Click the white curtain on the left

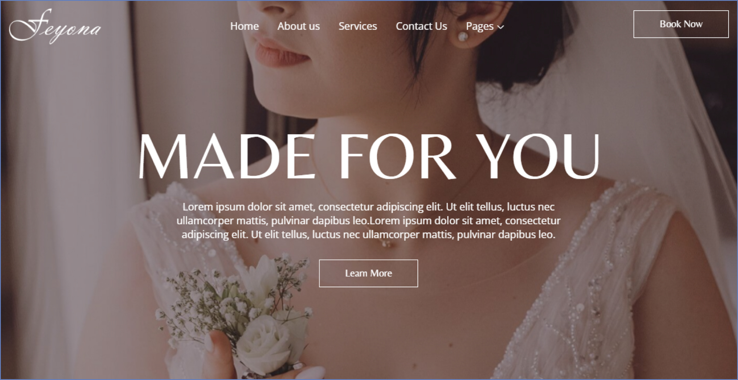pos(56,192)
